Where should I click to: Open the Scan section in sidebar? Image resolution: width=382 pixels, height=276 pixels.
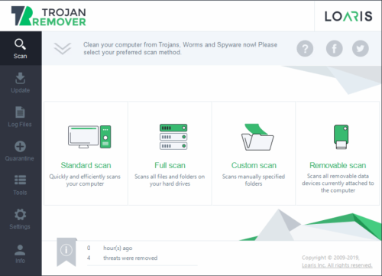pyautogui.click(x=21, y=48)
